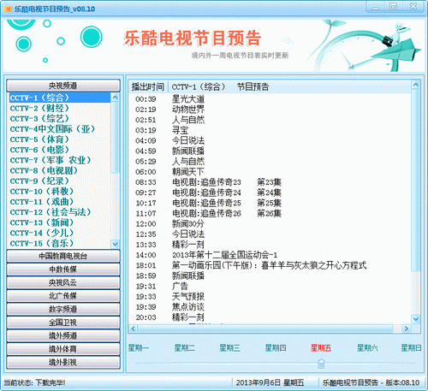428x391 pixels.
Task: Switch to 星期三 schedule
Action: pyautogui.click(x=229, y=348)
